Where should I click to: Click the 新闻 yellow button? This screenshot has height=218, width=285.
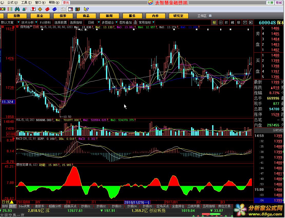109,16
